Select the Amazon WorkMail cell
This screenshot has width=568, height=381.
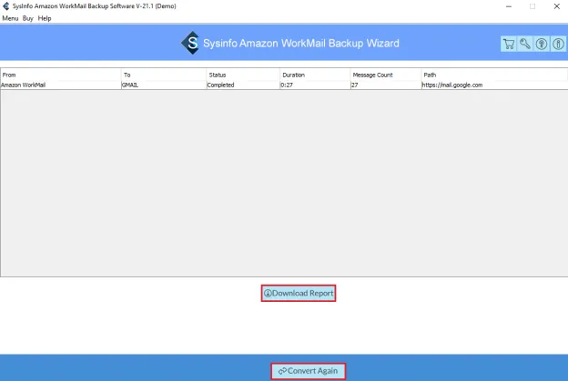coord(61,85)
